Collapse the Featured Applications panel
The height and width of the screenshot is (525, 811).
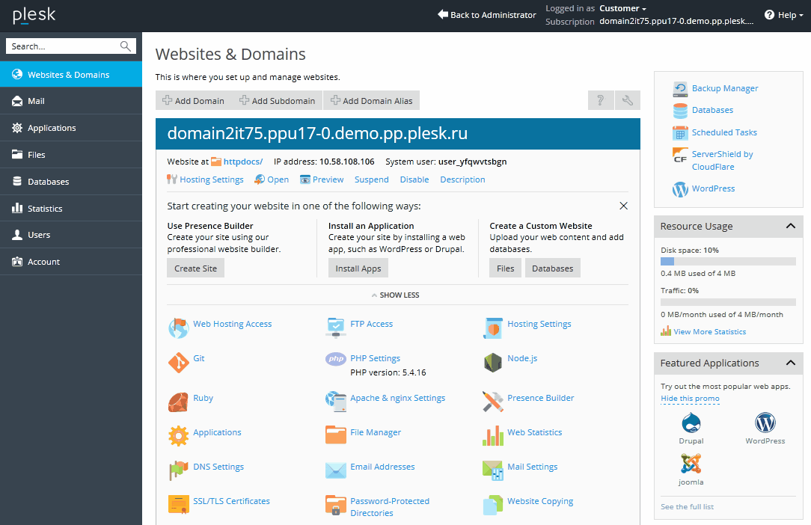click(x=790, y=363)
